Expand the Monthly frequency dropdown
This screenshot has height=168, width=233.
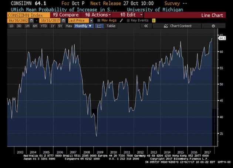pos(84,26)
